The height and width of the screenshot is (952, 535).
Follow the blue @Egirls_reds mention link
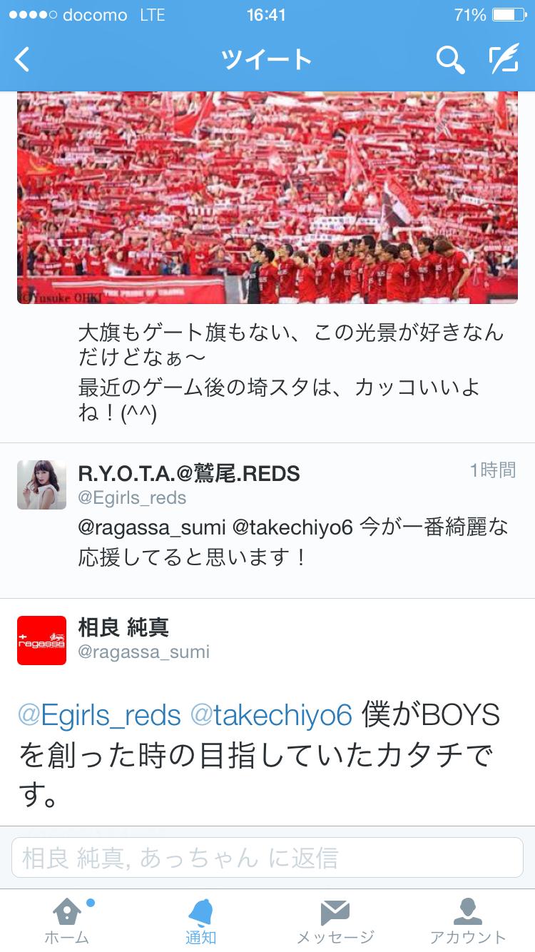(x=99, y=715)
